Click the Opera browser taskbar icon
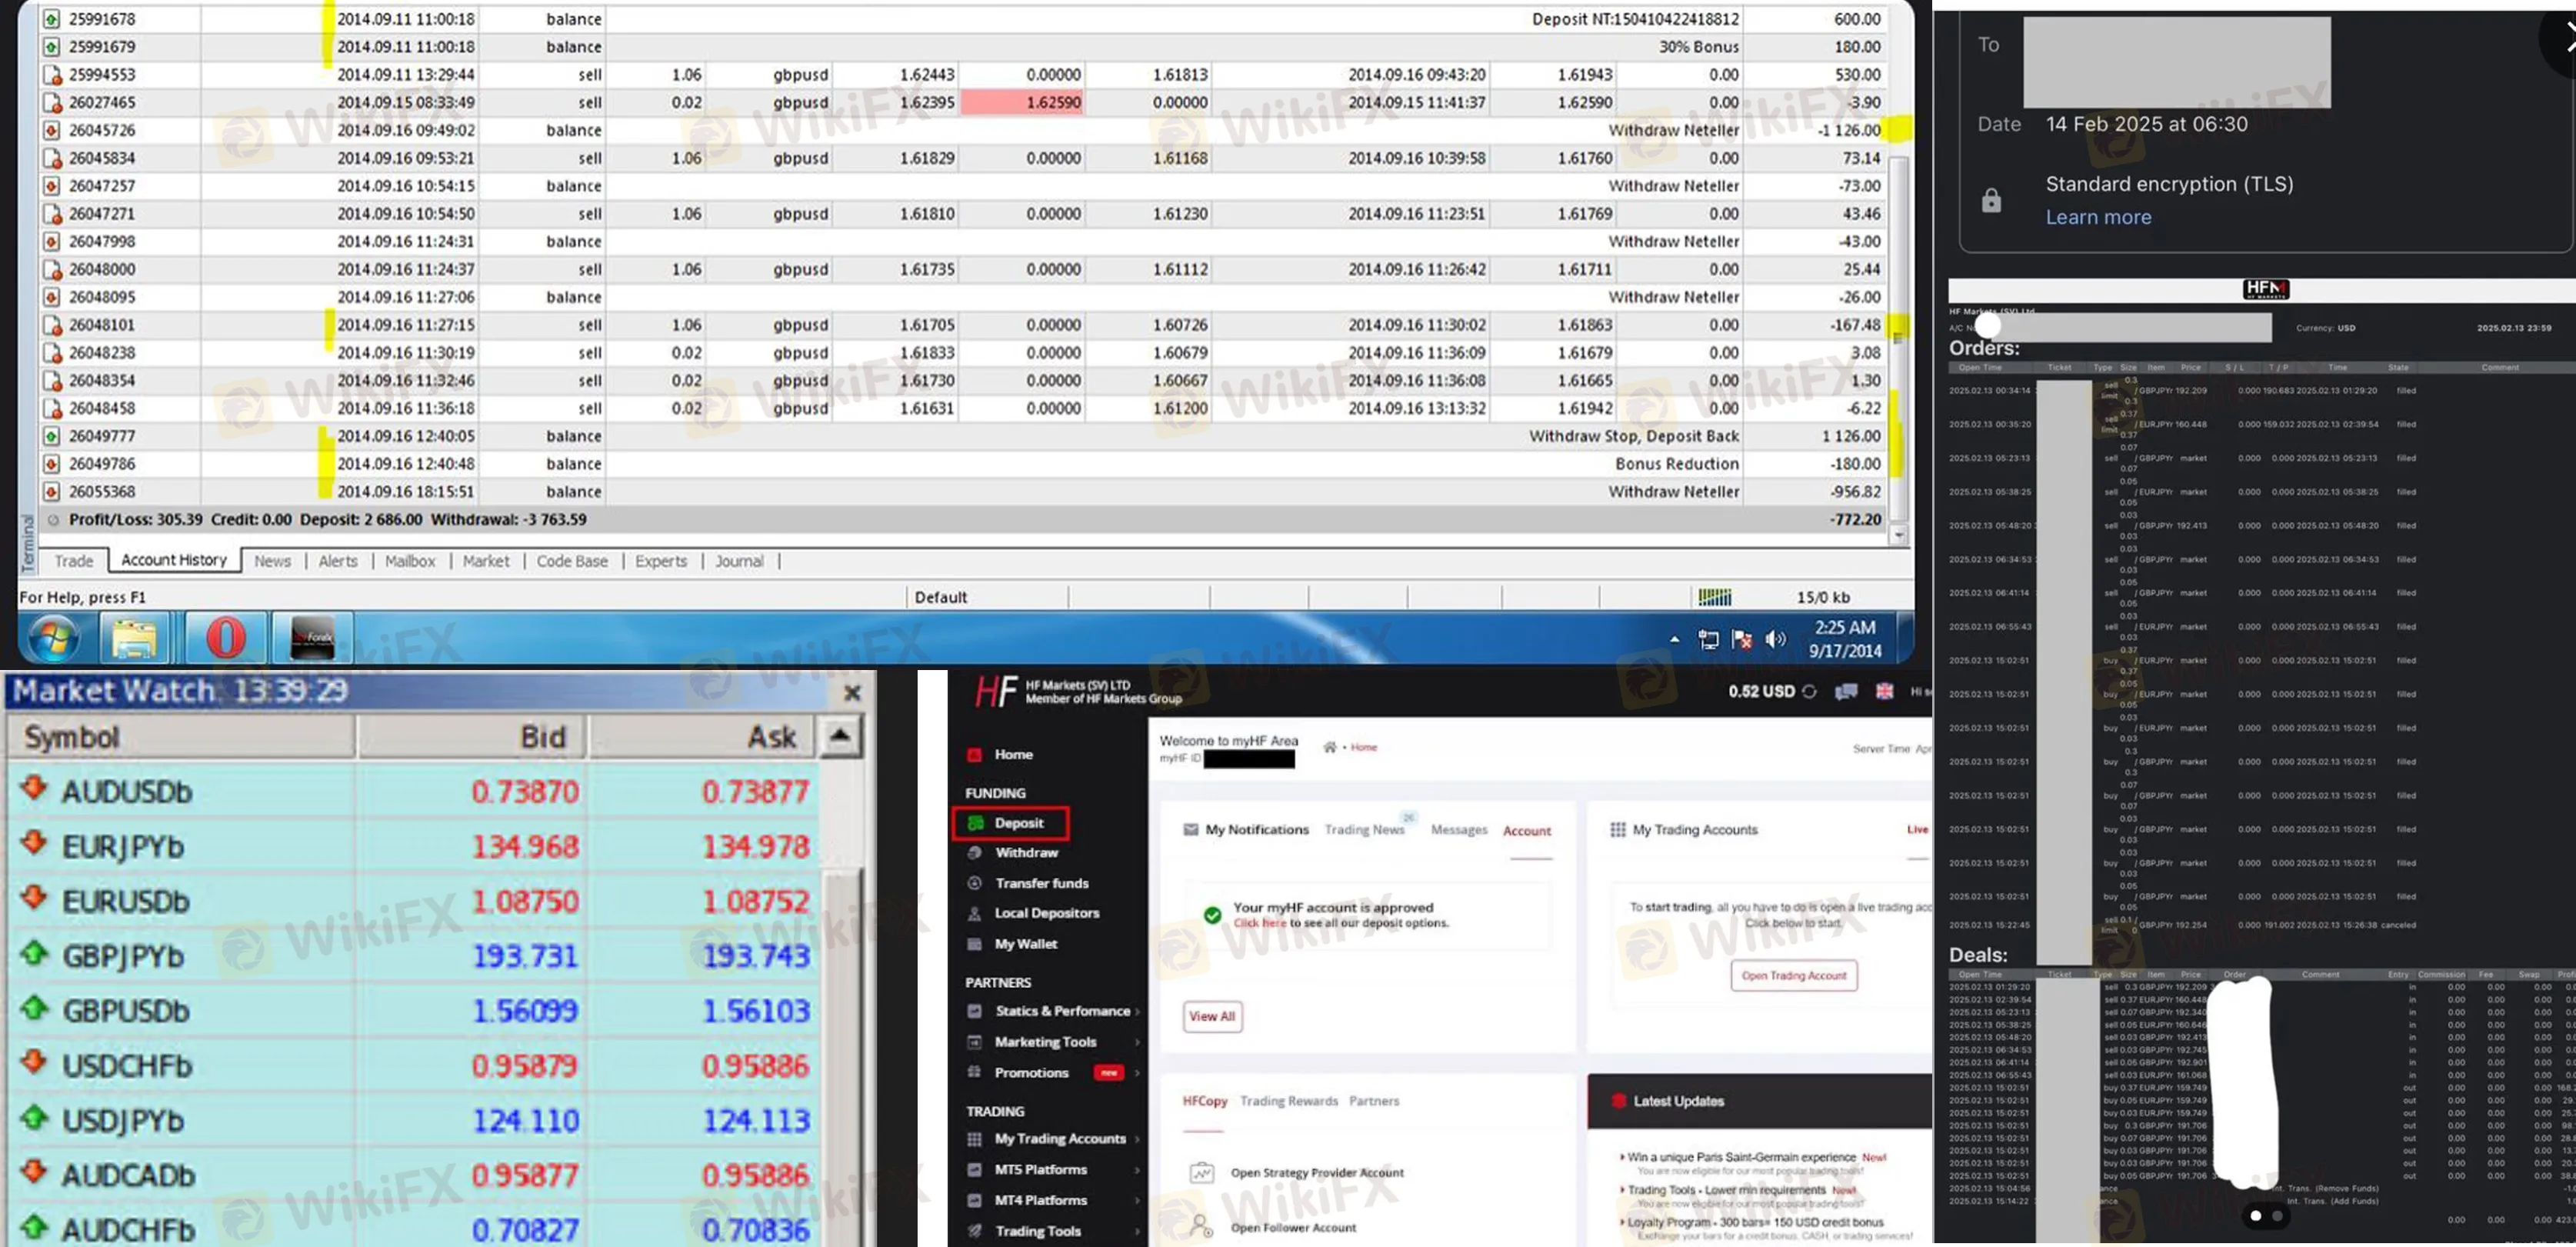Image resolution: width=2576 pixels, height=1247 pixels. tap(225, 638)
